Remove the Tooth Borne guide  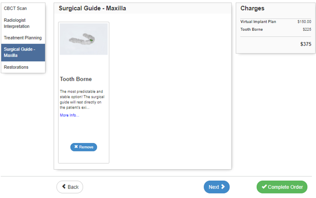pyautogui.click(x=84, y=147)
